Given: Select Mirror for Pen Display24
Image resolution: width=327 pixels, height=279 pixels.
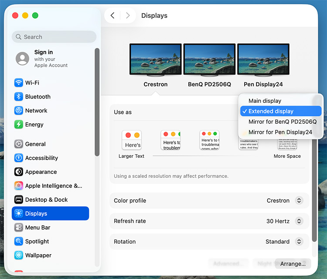Looking at the screenshot, I should click(281, 132).
